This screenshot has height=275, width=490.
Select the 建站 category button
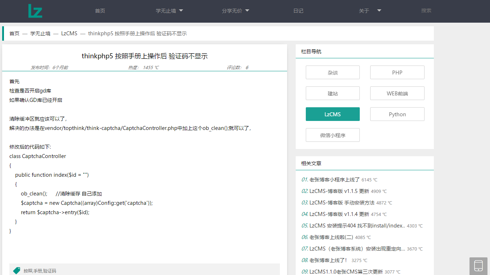332,93
